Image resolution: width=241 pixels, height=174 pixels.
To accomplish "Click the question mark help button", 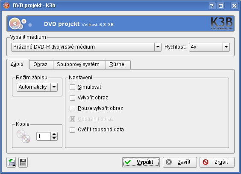I will (x=212, y=6).
